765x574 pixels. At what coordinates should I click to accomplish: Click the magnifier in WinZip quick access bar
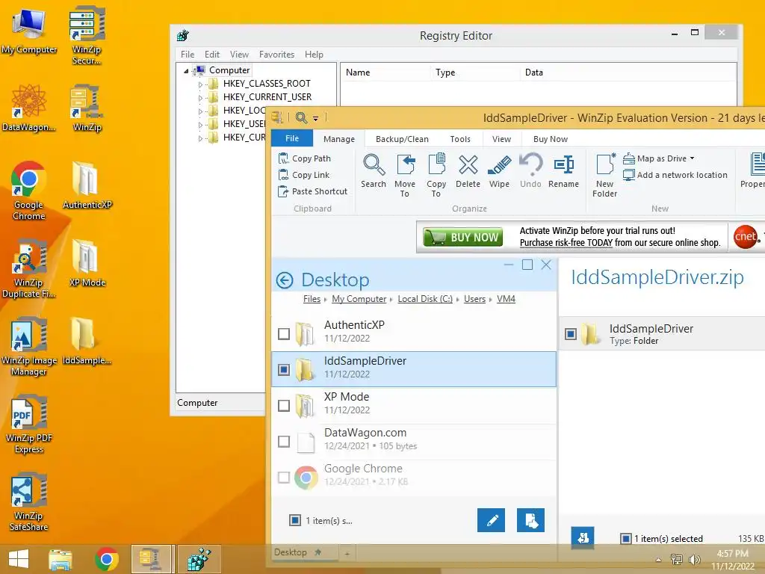coord(301,117)
